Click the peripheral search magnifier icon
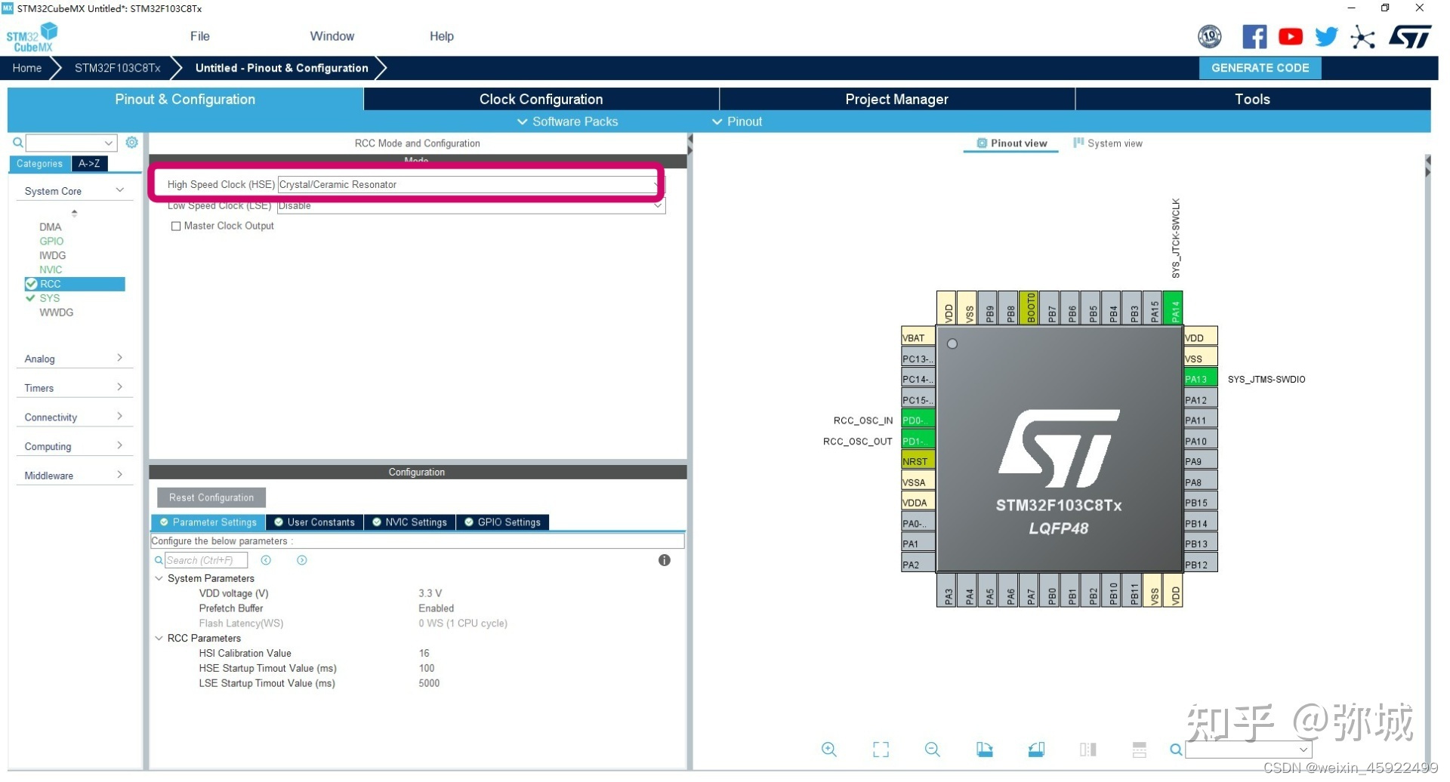 pos(18,143)
